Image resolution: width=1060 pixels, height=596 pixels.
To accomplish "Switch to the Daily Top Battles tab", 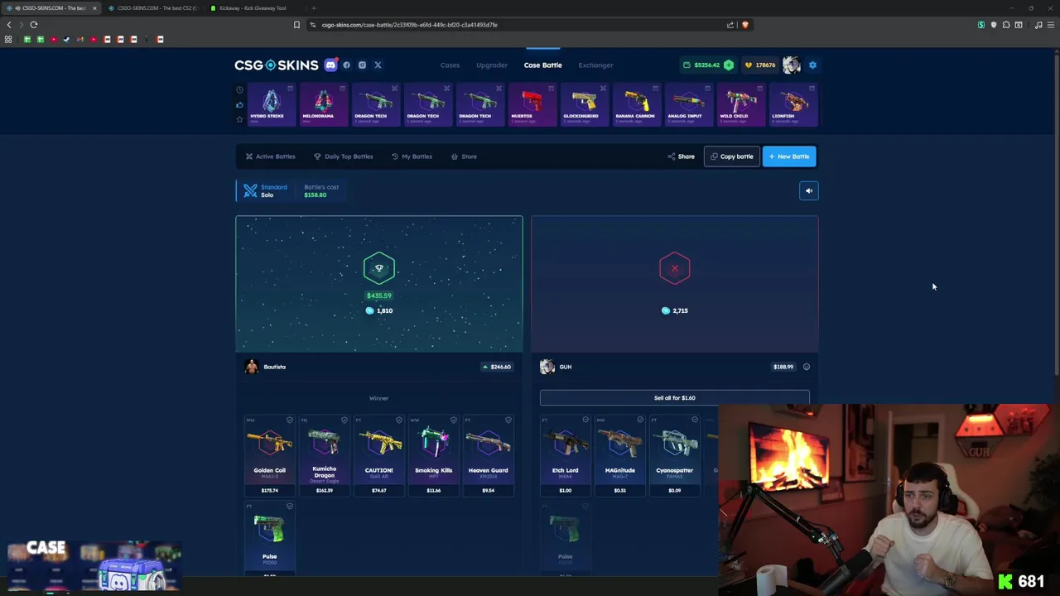I will pyautogui.click(x=343, y=156).
